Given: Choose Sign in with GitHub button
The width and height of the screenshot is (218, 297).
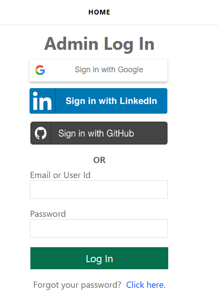Looking at the screenshot, I should click(x=99, y=133).
